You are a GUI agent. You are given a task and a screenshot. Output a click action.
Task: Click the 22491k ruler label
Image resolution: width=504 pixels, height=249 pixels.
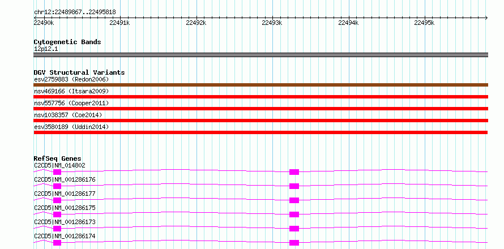[x=119, y=23]
